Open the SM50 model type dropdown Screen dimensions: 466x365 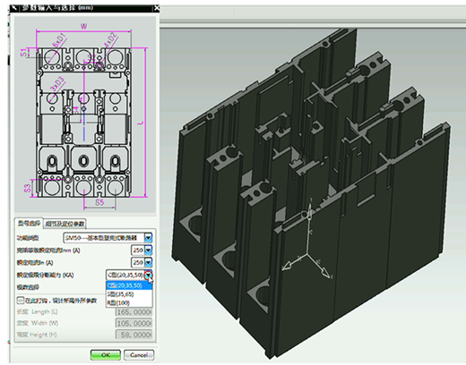[x=148, y=238]
